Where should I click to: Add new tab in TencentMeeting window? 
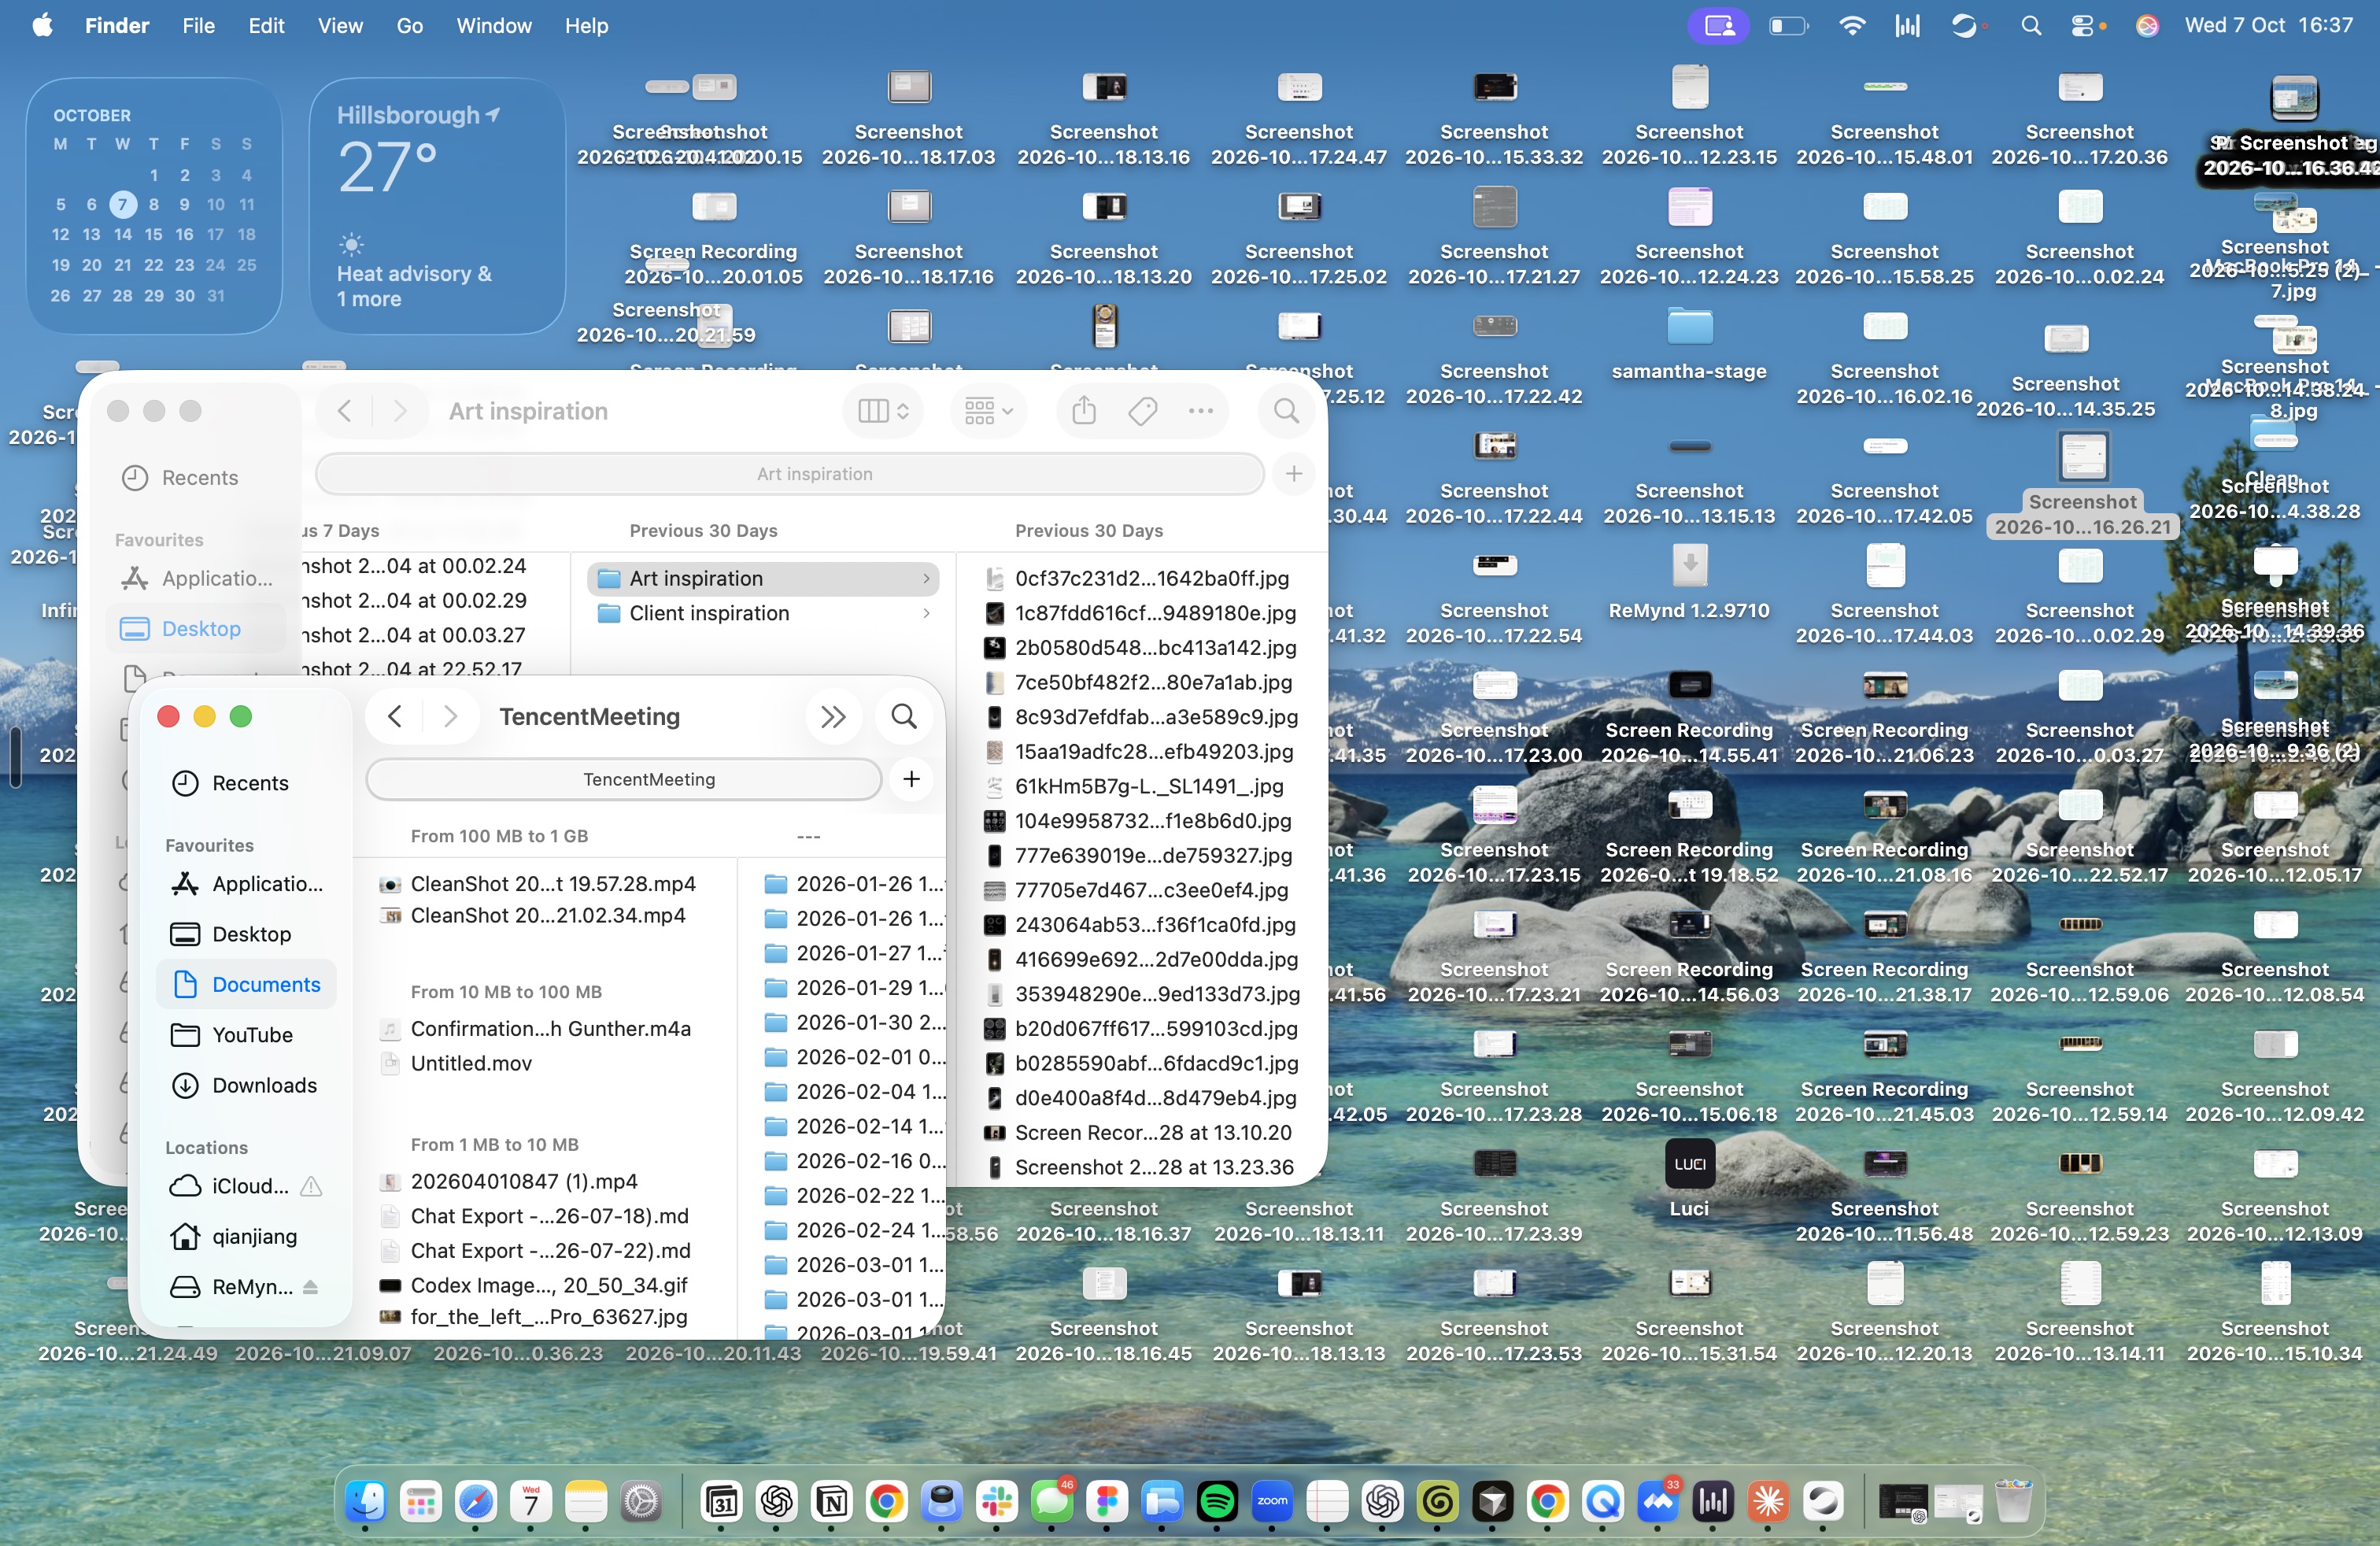tap(911, 779)
